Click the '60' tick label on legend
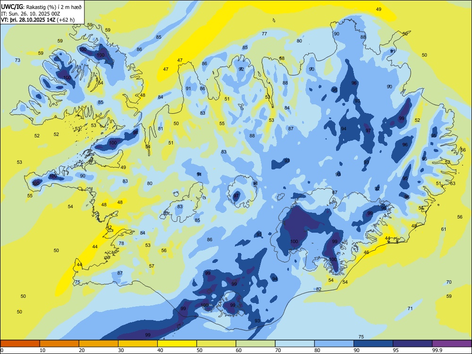This screenshot has height=354, width=472. click(x=239, y=350)
